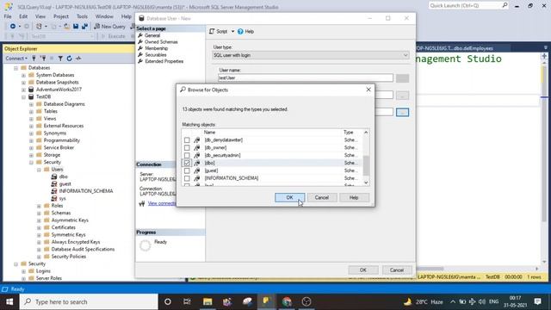Expand System Databases node
This screenshot has width=551, height=310.
click(x=23, y=75)
